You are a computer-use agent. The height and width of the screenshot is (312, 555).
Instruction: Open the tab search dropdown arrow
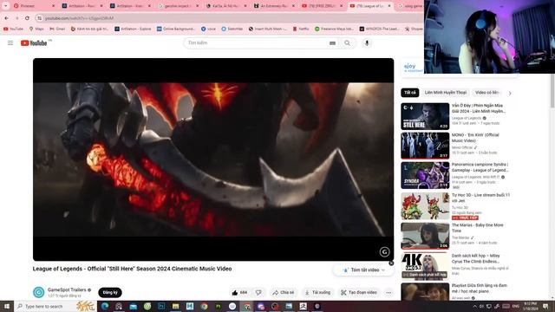(x=6, y=6)
